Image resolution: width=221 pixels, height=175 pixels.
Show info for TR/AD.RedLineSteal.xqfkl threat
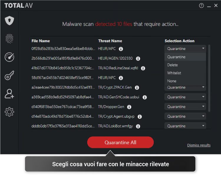[143, 68]
